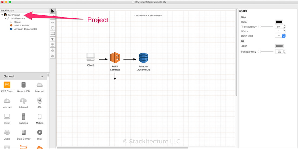Select Amazon DynamoDB in project tree

(24, 29)
